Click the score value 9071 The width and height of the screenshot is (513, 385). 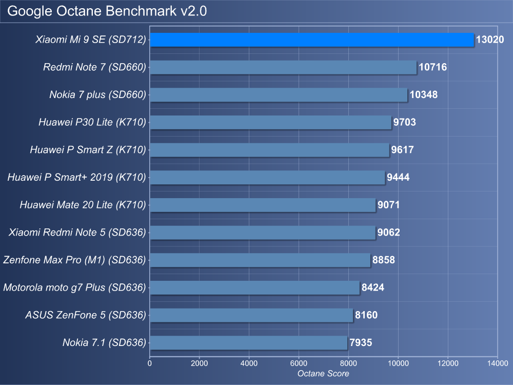(389, 205)
